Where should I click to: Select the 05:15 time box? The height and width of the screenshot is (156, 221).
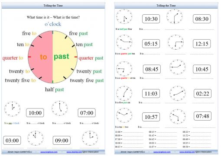pyautogui.click(x=151, y=44)
